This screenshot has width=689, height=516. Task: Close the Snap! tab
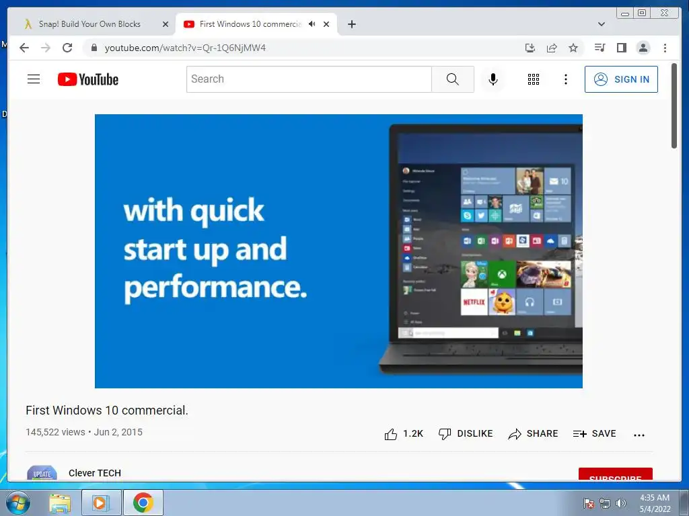[x=166, y=24]
